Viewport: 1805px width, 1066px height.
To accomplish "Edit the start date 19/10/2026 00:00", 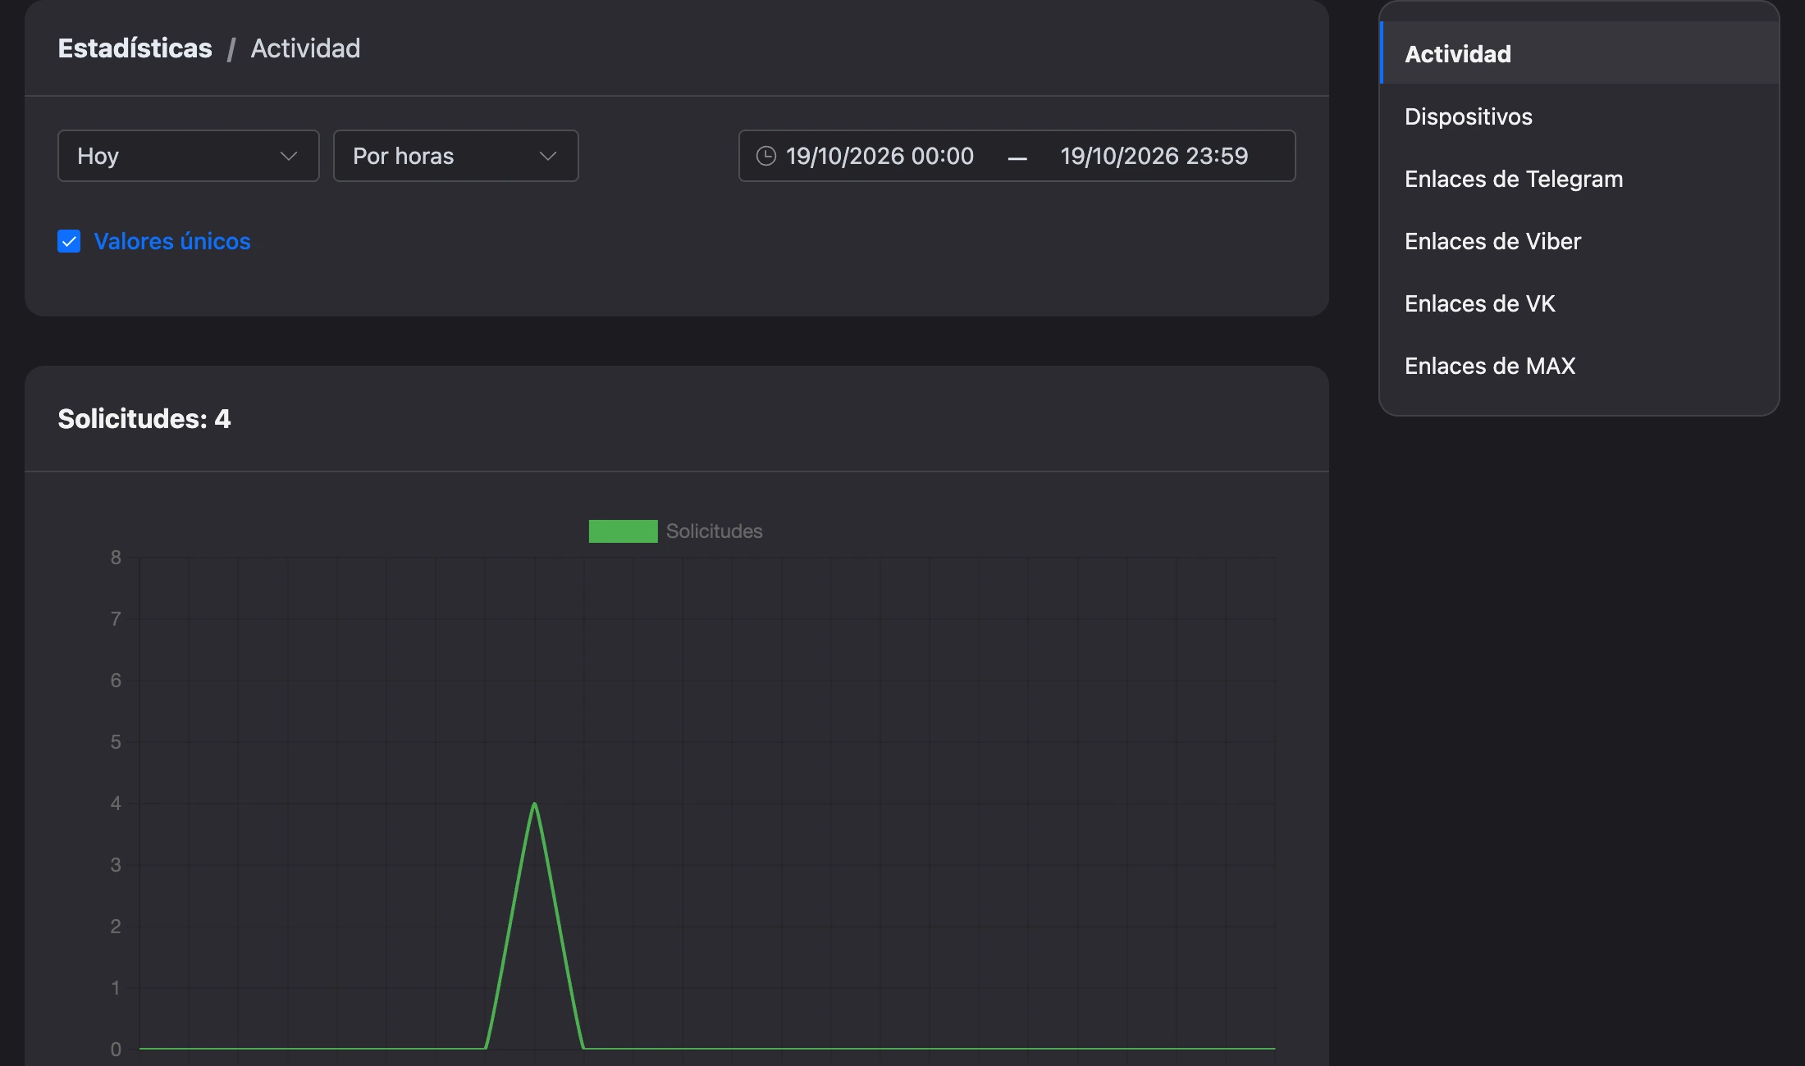I will pos(880,156).
